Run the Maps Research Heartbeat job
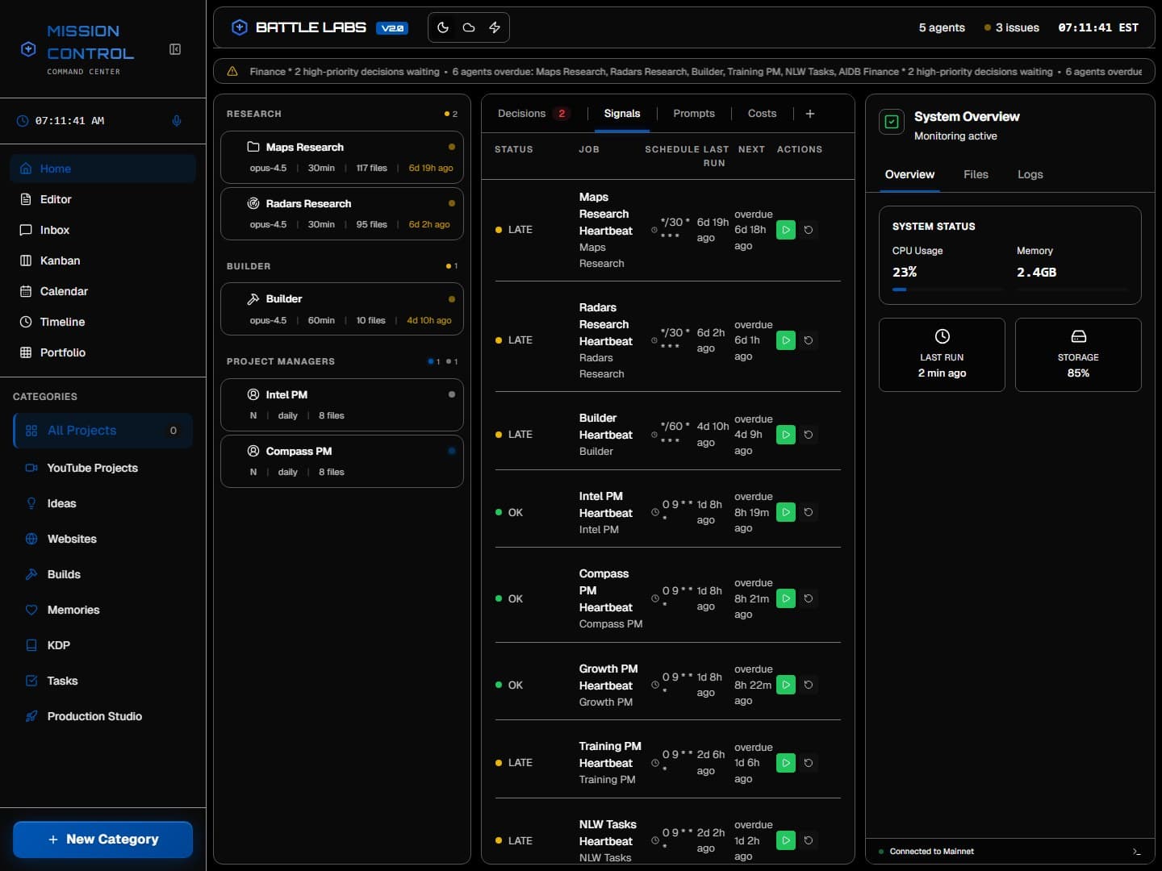Screen dimensions: 1162x871 [x=786, y=230]
